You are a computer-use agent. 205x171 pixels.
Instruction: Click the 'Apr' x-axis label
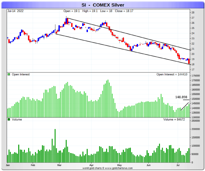91,165
